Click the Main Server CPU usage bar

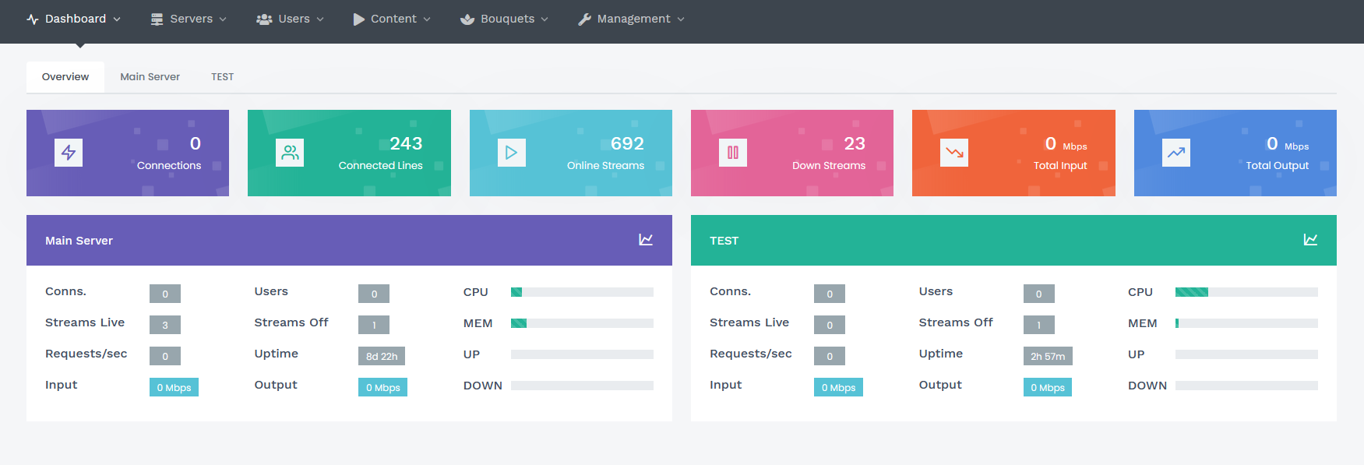click(581, 292)
